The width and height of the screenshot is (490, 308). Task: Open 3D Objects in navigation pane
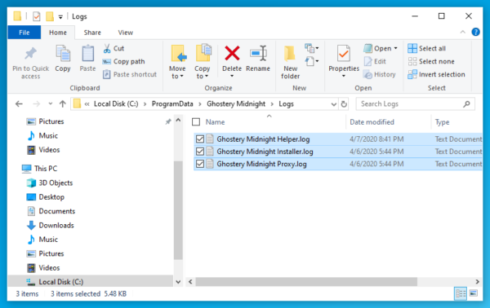click(x=50, y=183)
